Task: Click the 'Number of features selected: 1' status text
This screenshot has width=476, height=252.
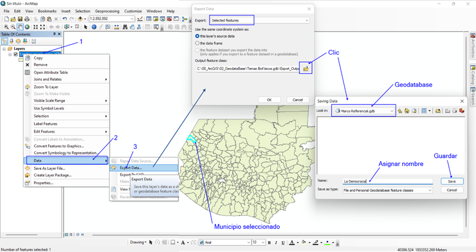Action: coord(26,249)
